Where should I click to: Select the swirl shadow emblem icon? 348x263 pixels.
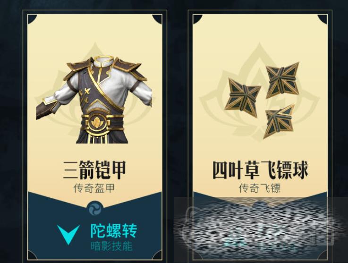[95, 208]
